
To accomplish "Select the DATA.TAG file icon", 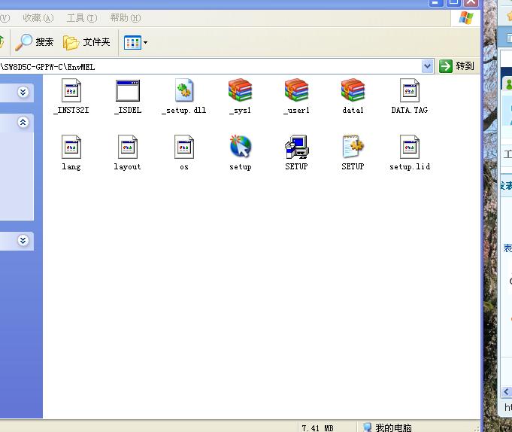I will [410, 91].
